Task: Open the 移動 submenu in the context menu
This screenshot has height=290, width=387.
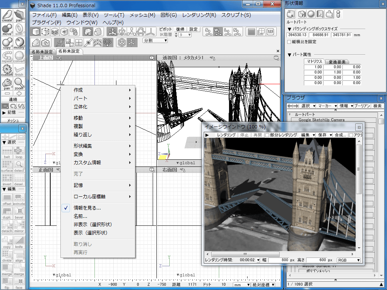Action: point(98,118)
